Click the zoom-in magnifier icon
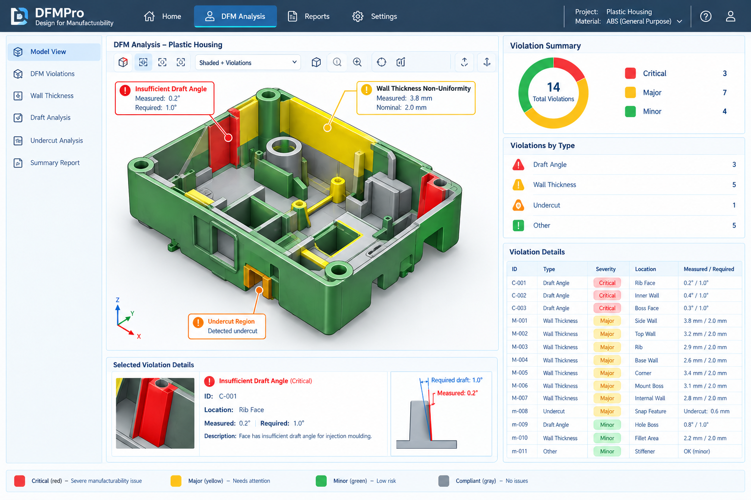Viewport: 751px width, 500px height. (x=357, y=62)
